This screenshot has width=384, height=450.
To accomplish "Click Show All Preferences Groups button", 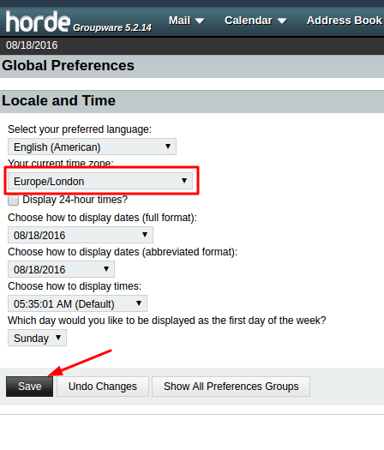I will pyautogui.click(x=231, y=387).
